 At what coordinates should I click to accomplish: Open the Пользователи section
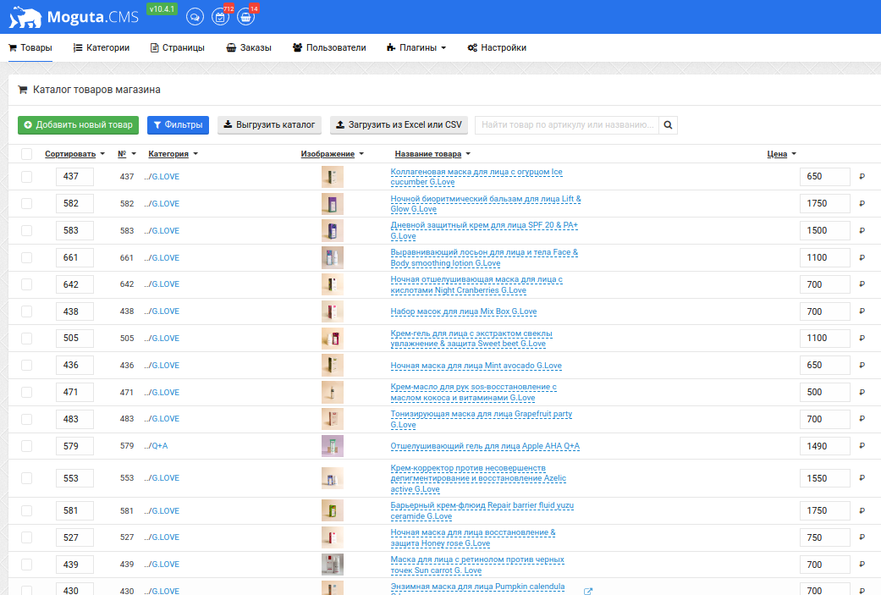point(329,47)
